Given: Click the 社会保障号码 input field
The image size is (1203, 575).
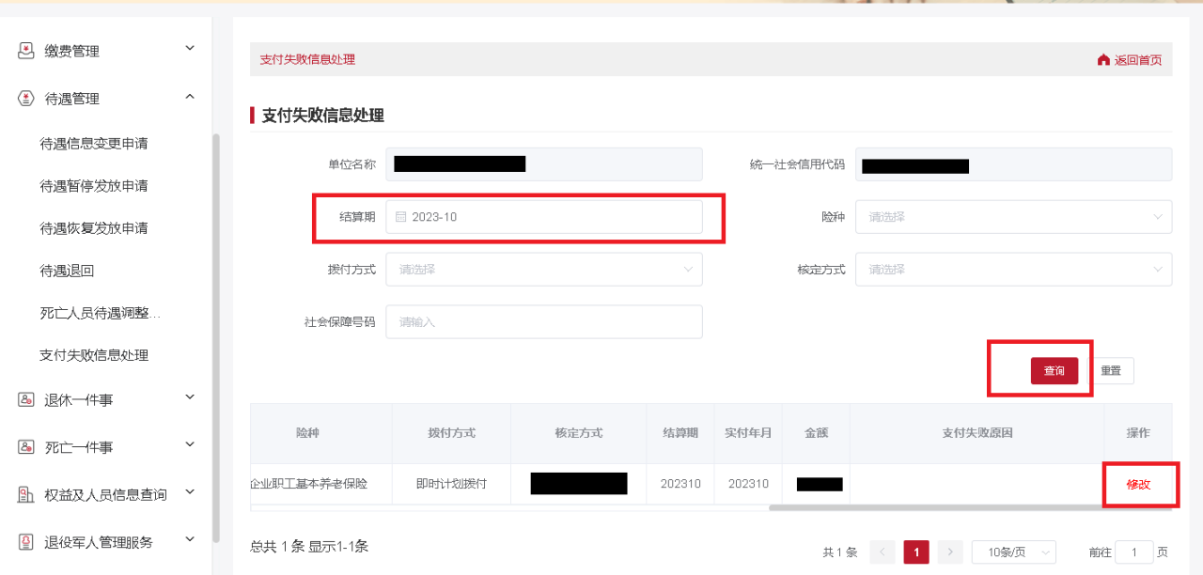Looking at the screenshot, I should (543, 322).
